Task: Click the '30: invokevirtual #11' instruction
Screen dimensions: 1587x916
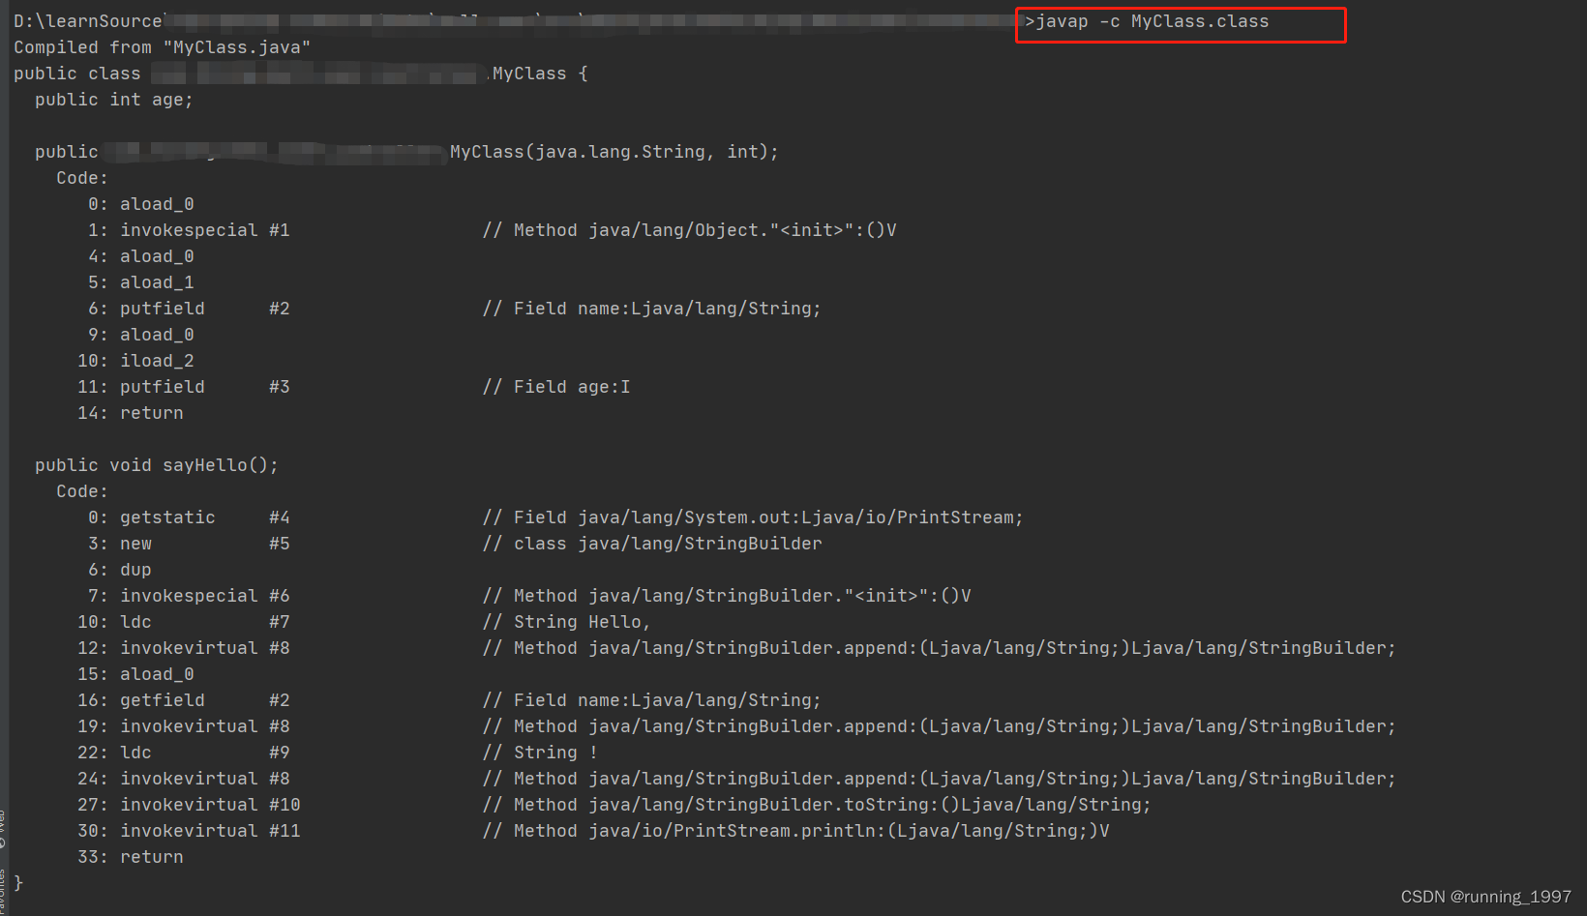Action: click(189, 831)
